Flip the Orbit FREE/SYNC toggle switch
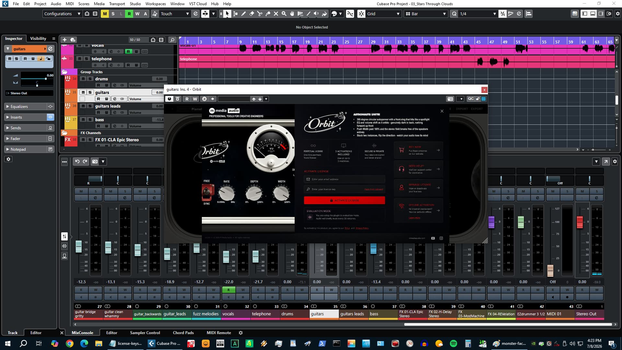 (208, 192)
